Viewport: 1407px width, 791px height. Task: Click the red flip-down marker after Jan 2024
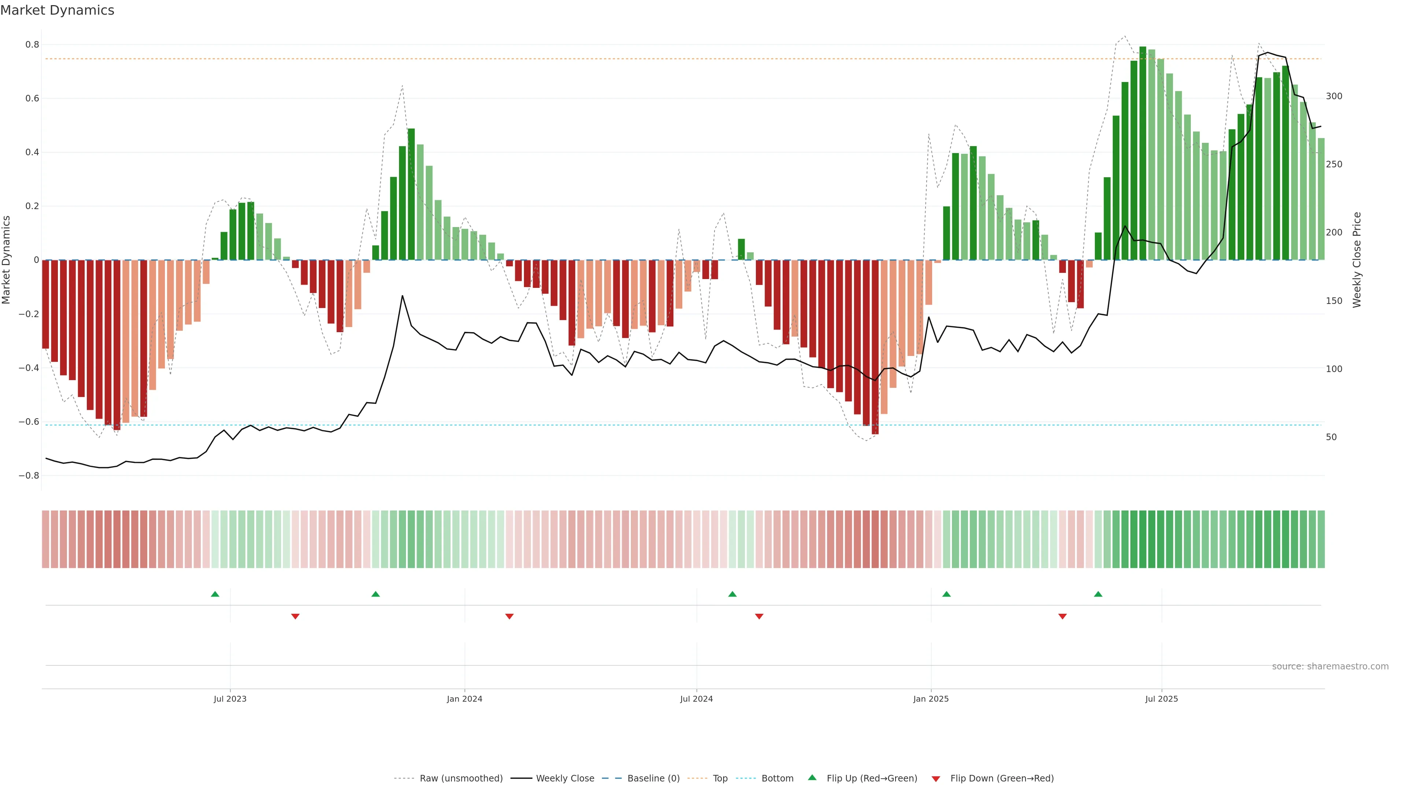(510, 616)
